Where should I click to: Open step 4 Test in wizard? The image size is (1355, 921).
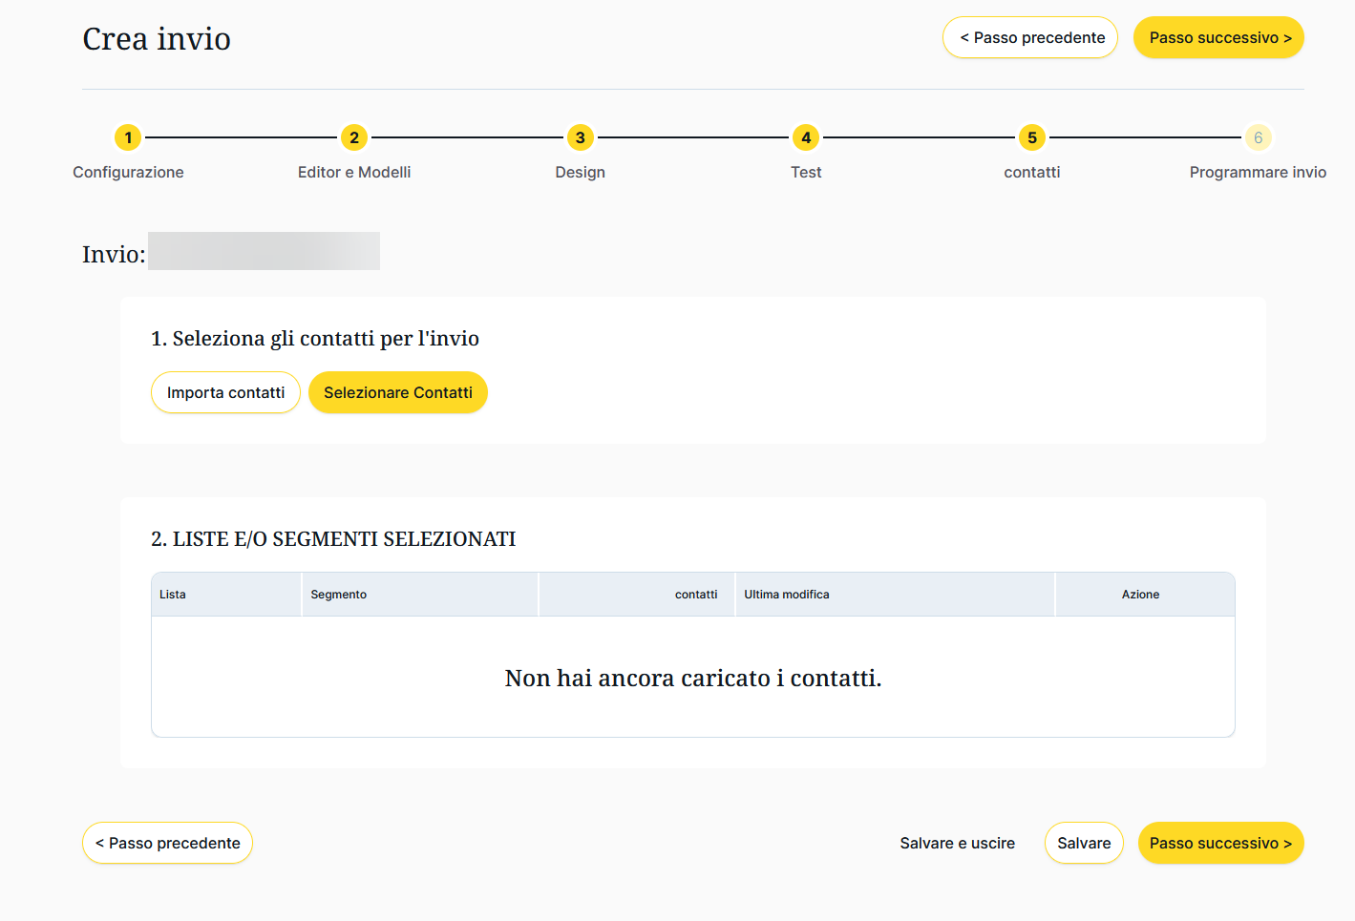(x=806, y=137)
